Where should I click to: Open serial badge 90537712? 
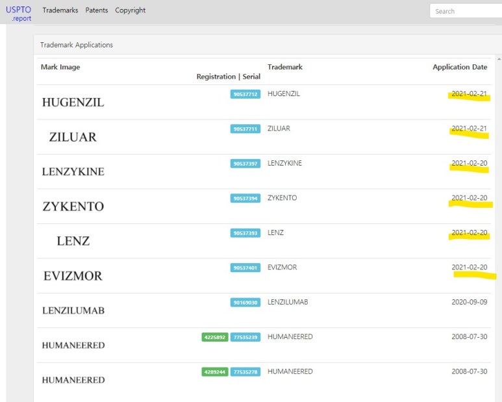point(245,94)
